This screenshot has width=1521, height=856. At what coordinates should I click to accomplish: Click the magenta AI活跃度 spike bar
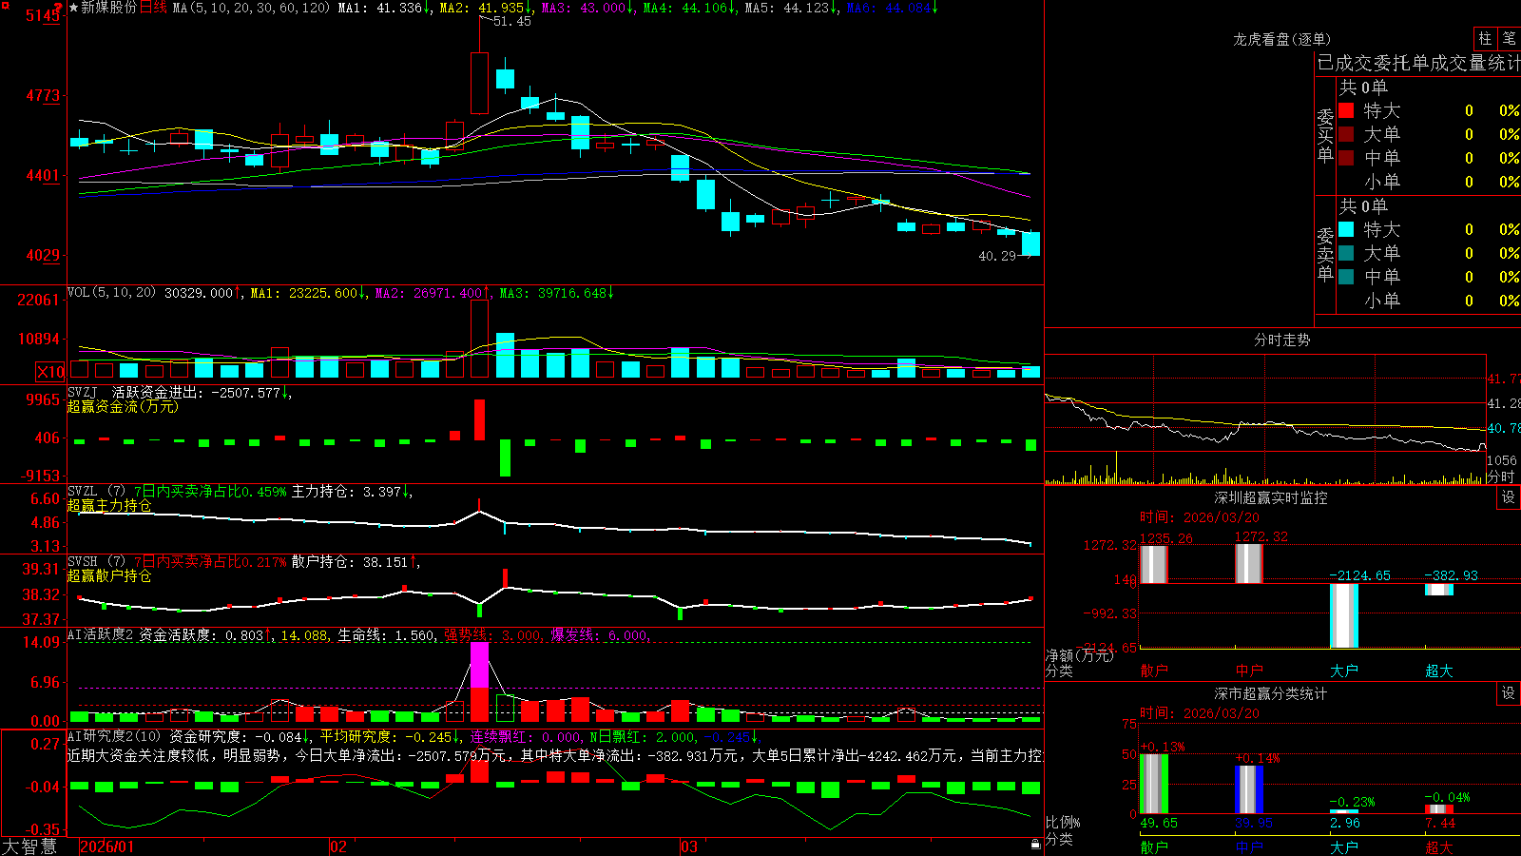(479, 666)
